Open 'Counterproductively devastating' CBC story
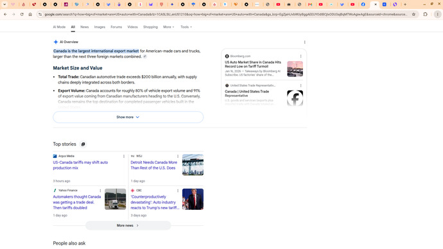This screenshot has height=249, width=443. click(155, 202)
